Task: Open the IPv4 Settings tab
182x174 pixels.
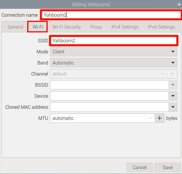Action: click(x=125, y=27)
